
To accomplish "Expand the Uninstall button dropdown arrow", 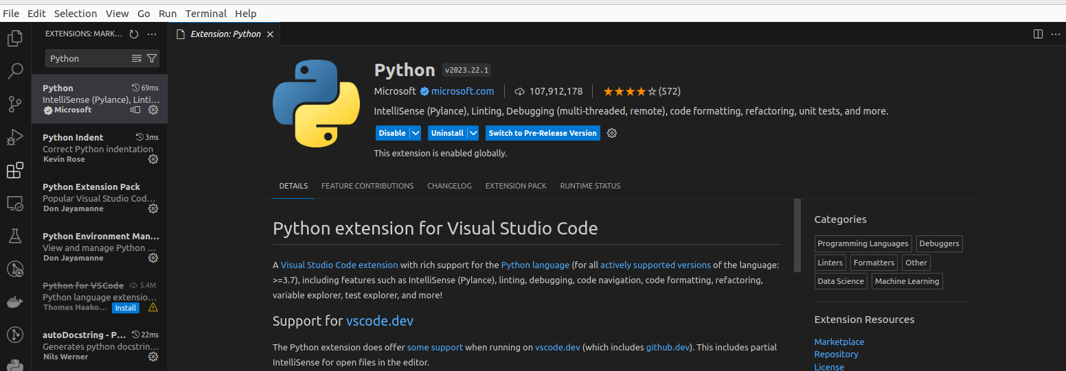I will tap(473, 133).
